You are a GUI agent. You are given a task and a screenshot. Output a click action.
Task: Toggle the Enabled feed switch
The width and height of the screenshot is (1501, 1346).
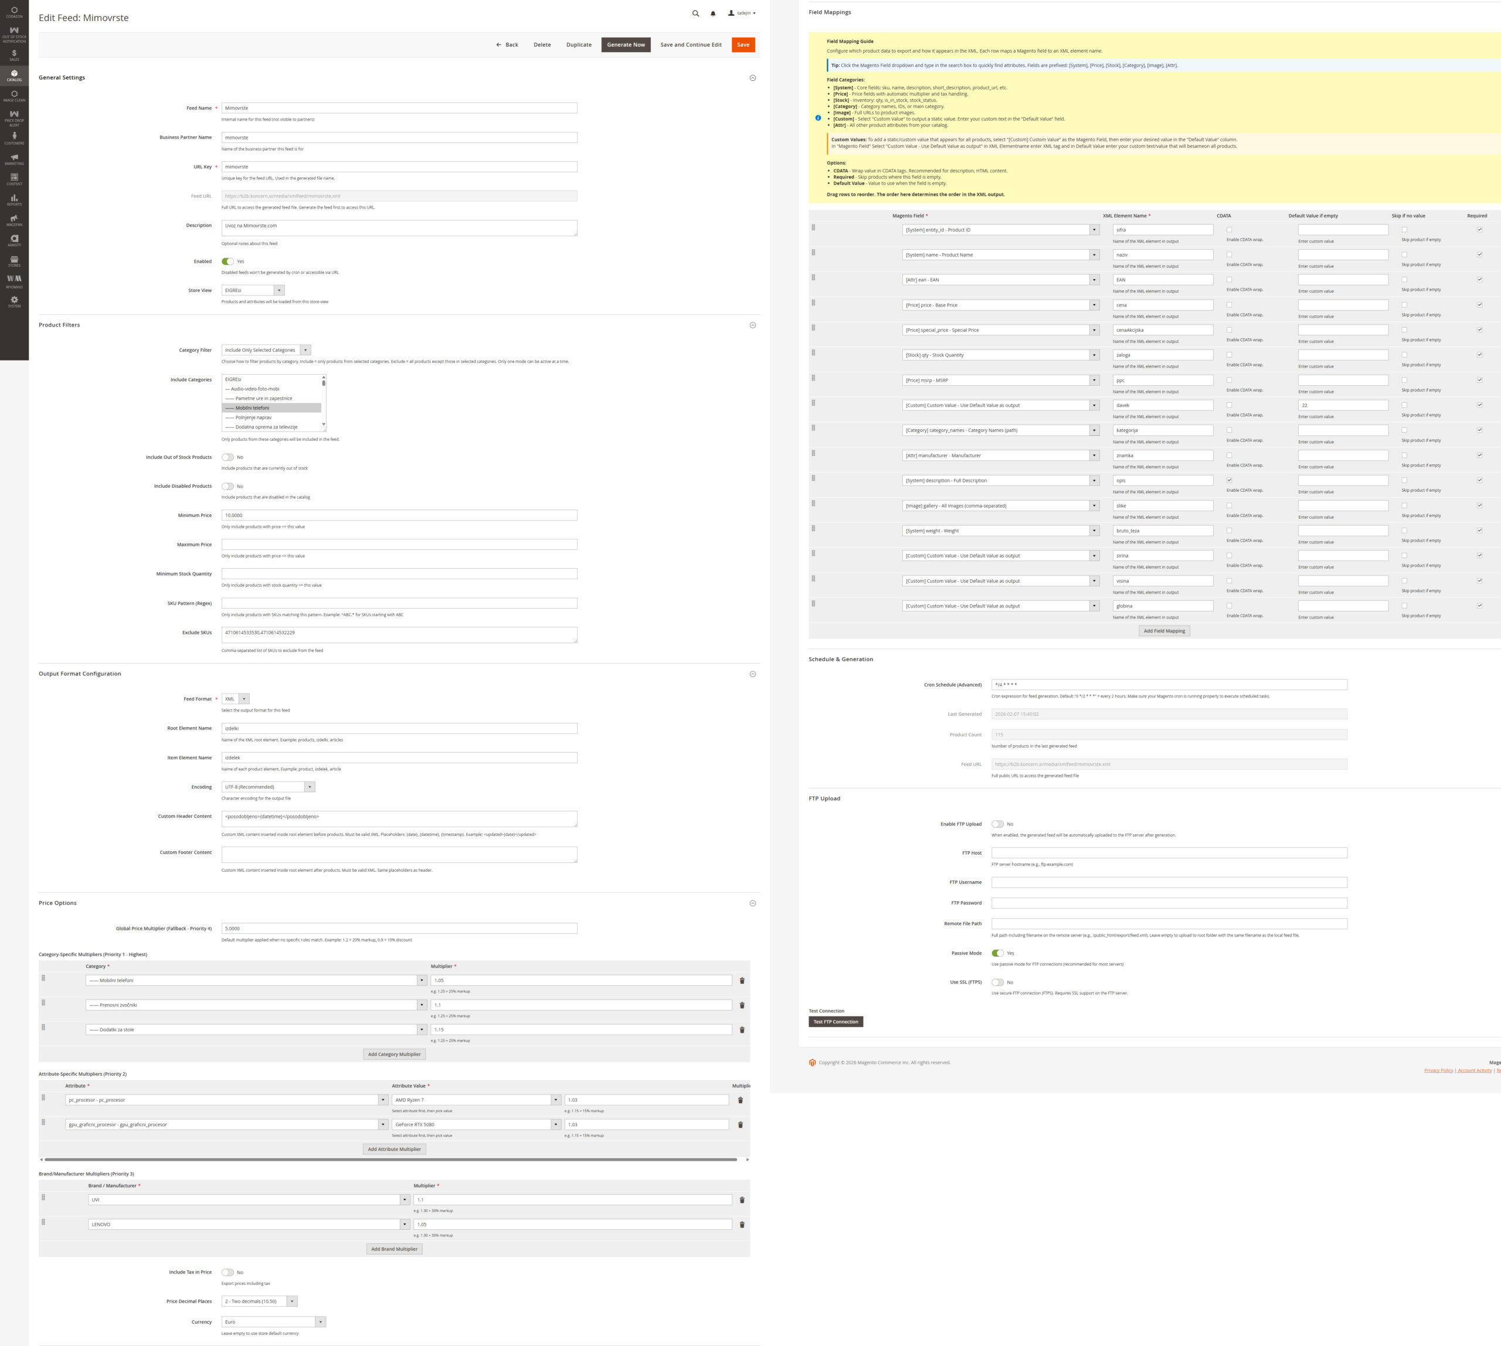(228, 261)
